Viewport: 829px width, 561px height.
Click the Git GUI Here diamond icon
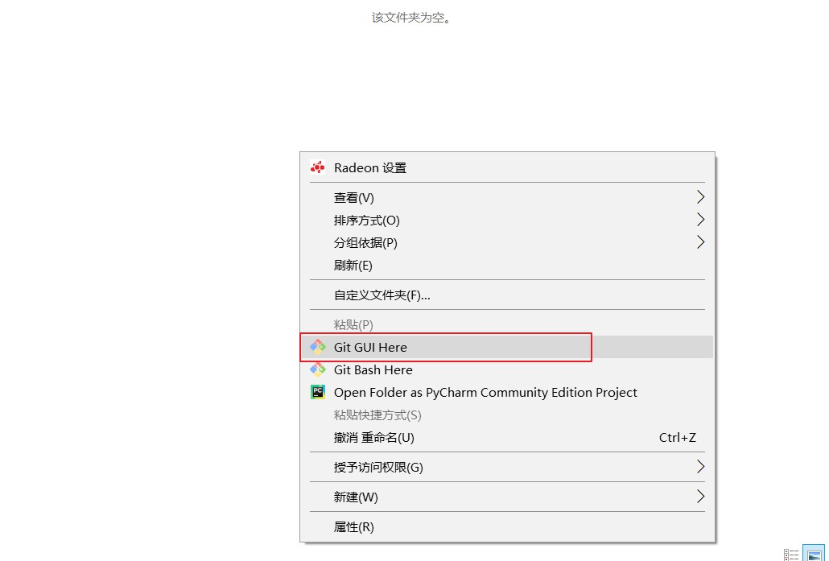click(x=318, y=347)
